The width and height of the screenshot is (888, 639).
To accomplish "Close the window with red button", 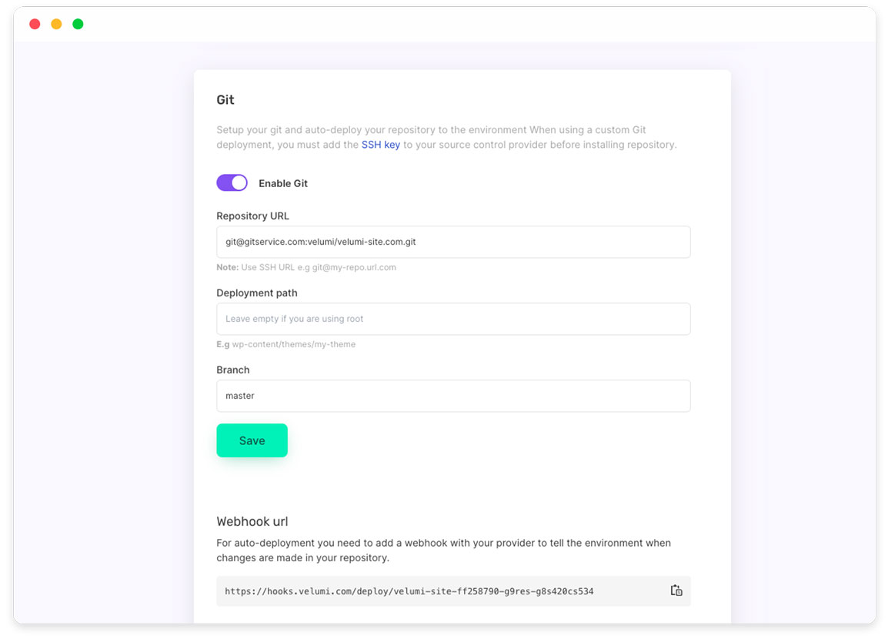I will tap(35, 24).
